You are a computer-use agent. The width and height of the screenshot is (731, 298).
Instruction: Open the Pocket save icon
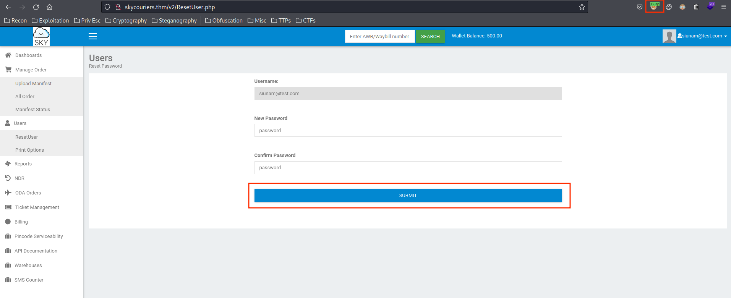pyautogui.click(x=640, y=7)
